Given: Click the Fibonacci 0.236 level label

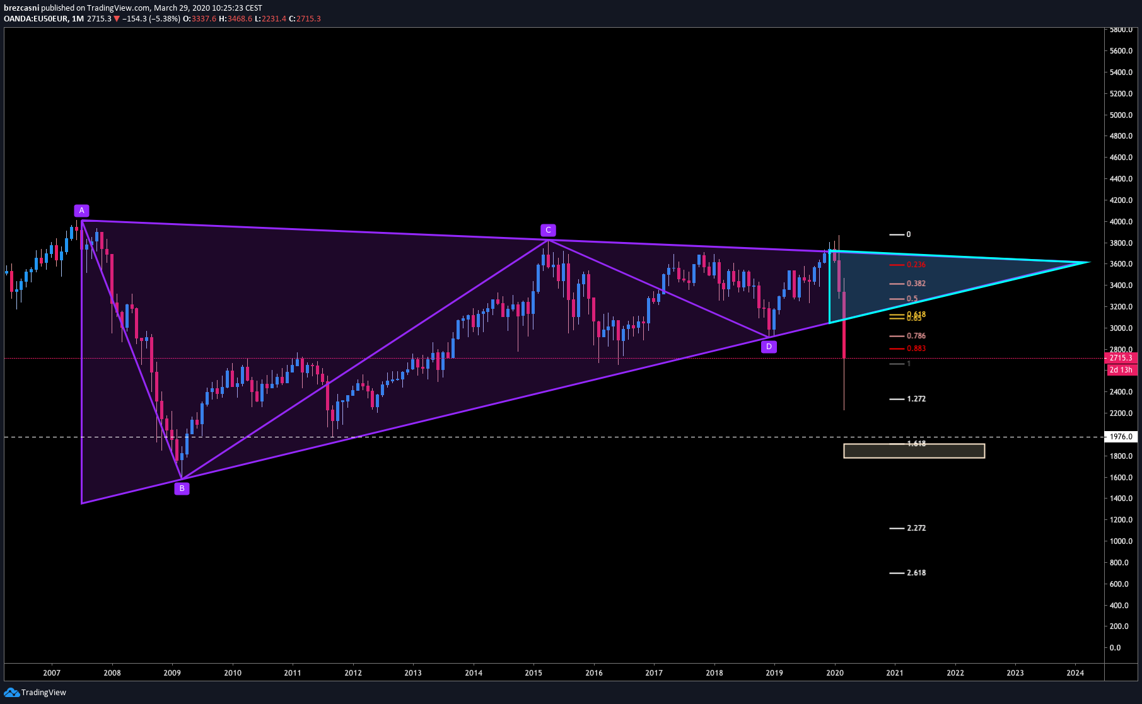Looking at the screenshot, I should pyautogui.click(x=916, y=265).
